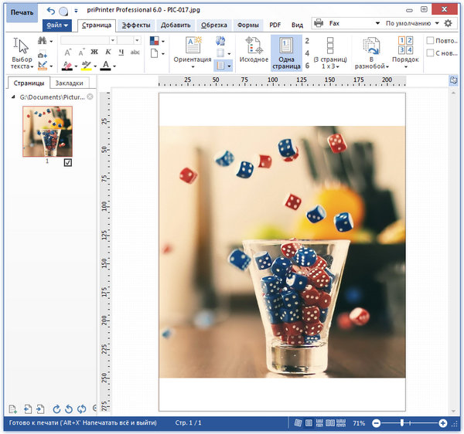Open the По умолчанию preset dropdown
The width and height of the screenshot is (464, 434).
point(438,24)
